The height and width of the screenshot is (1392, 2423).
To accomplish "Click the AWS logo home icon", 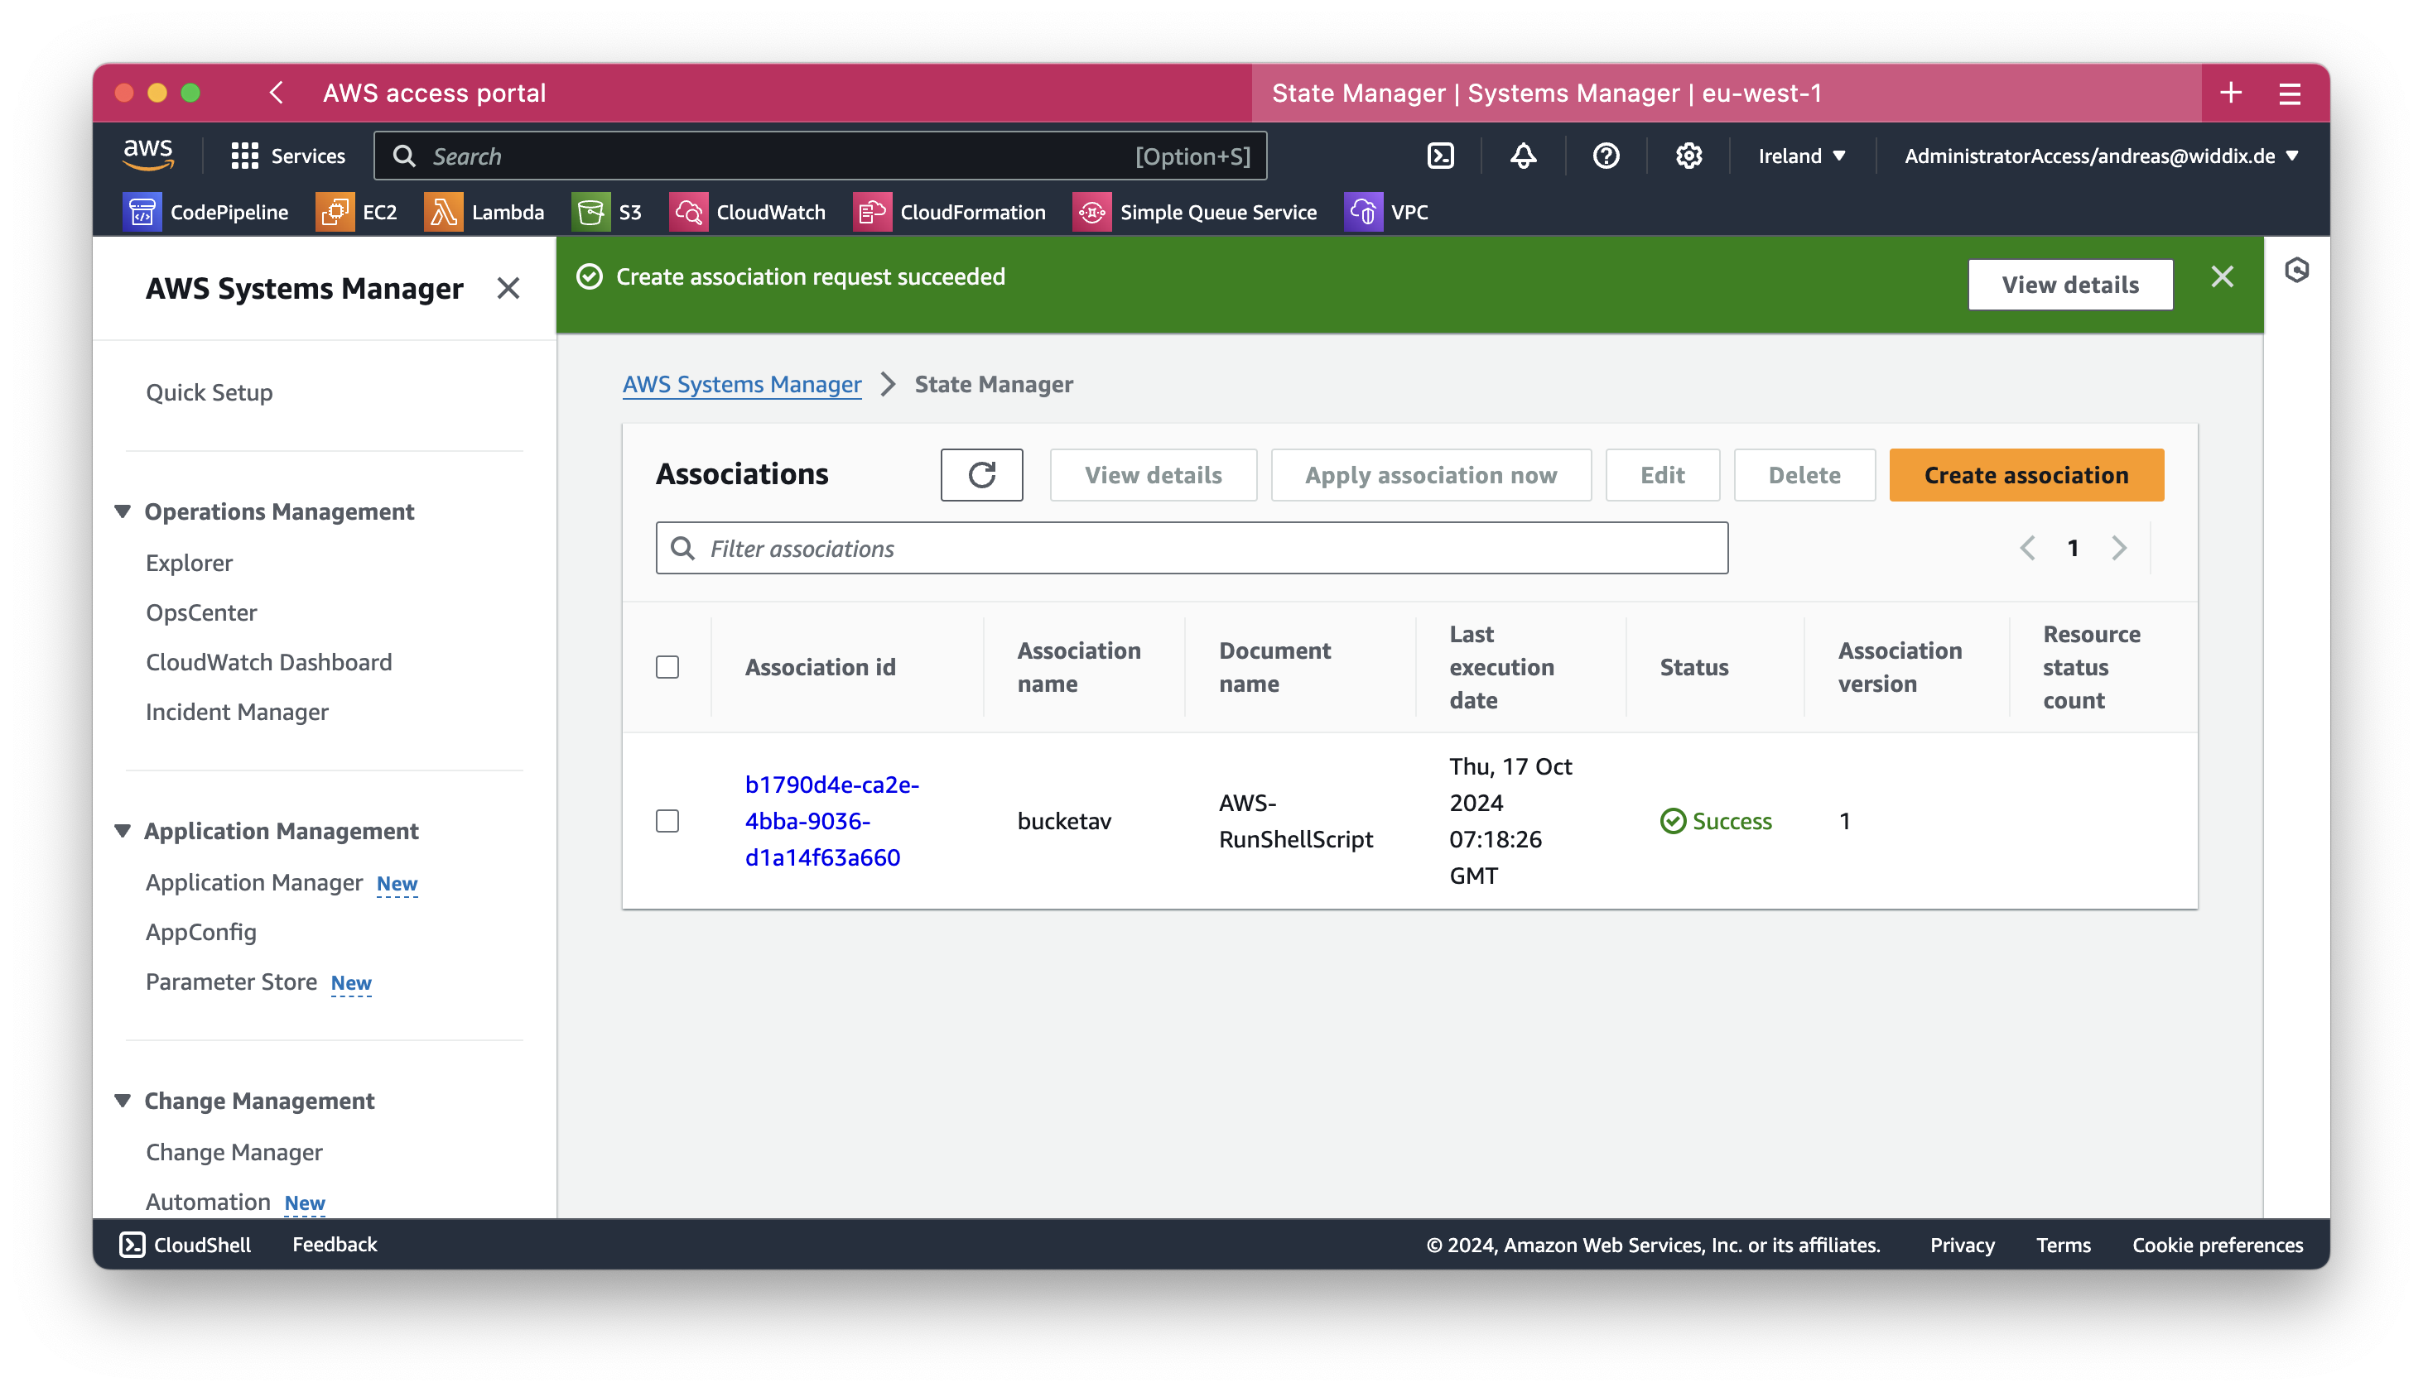I will click(x=147, y=155).
